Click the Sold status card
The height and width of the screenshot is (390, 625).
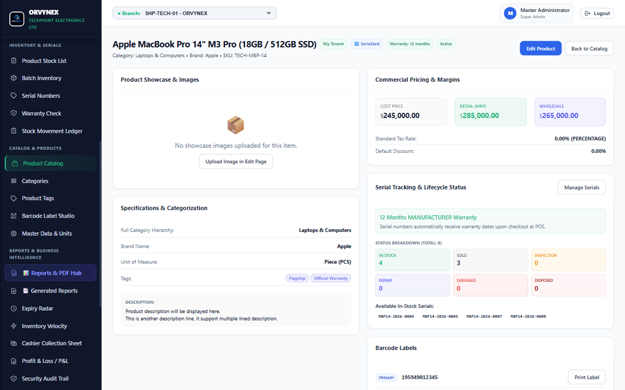coord(490,260)
